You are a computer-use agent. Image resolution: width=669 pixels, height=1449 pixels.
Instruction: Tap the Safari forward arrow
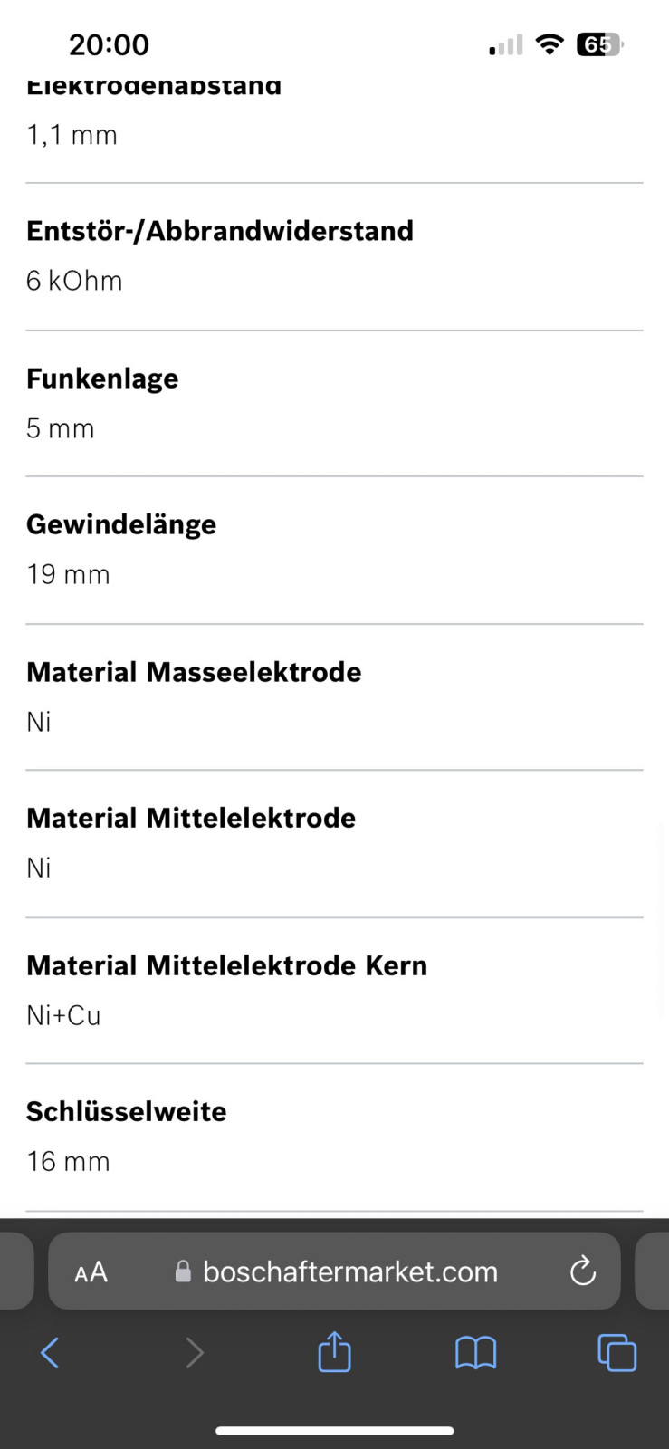tap(194, 1353)
